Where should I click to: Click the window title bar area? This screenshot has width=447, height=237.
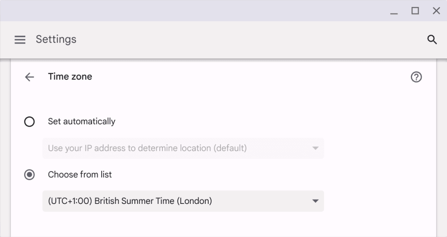coord(194,10)
